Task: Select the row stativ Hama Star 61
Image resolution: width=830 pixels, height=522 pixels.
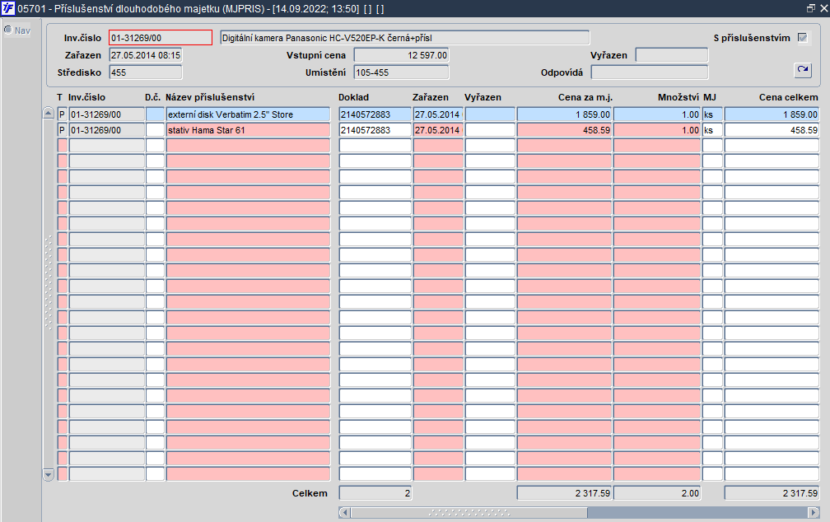Action: point(249,130)
